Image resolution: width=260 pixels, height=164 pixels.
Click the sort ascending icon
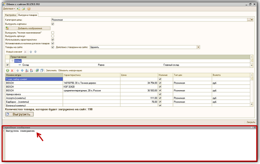(x=27, y=71)
